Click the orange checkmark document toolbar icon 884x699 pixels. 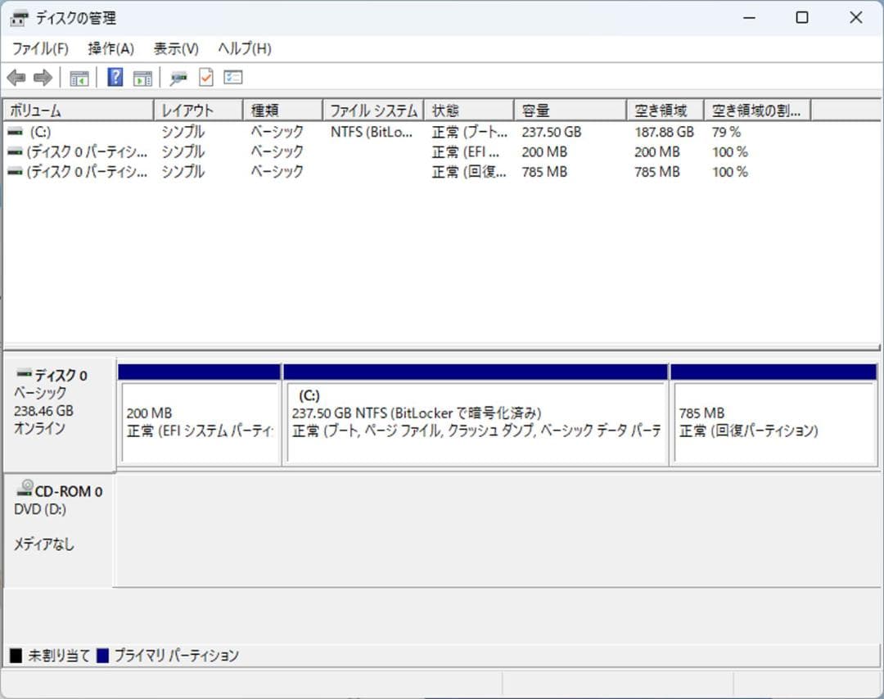tap(205, 77)
